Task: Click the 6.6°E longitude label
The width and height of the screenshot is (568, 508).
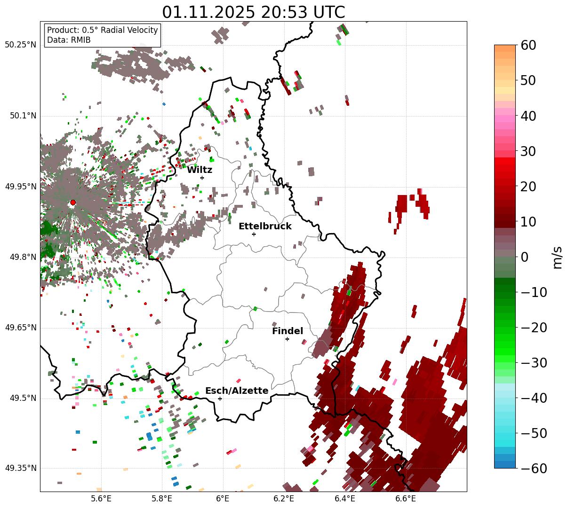Action: (405, 499)
